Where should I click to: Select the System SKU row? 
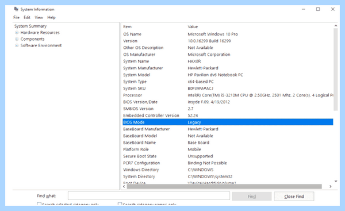pyautogui.click(x=228, y=89)
